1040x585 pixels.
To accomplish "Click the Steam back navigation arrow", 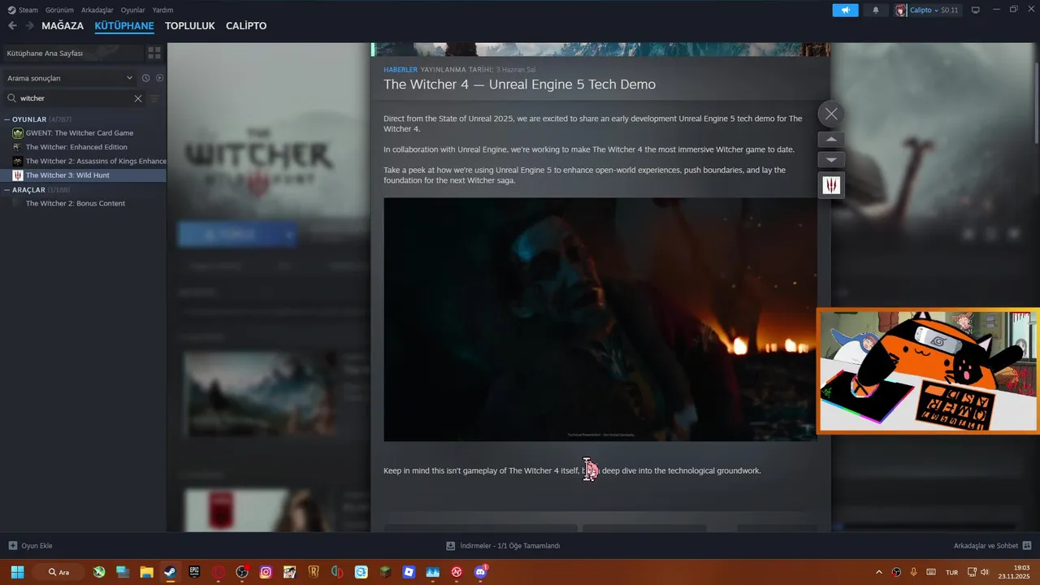I will tap(12, 26).
